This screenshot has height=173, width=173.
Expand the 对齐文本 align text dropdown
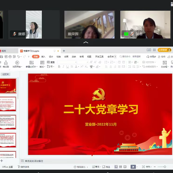155,62
